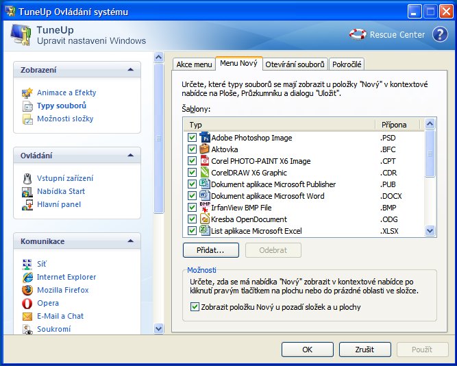Screen dimensions: 457x366
Task: Click the Vstupní zařízení mouse icon
Action: (27, 178)
